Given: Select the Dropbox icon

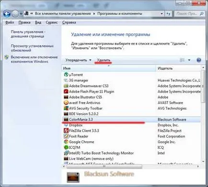Looking at the screenshot, I should pyautogui.click(x=66, y=125).
